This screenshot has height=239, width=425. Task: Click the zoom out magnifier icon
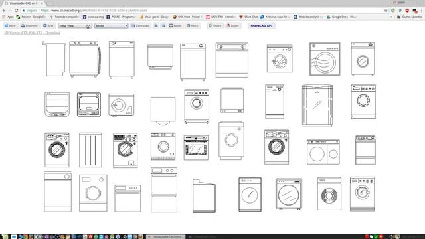coord(163,25)
